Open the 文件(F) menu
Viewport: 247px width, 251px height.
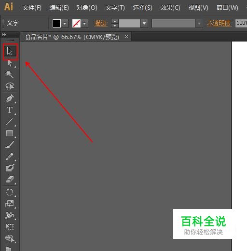coord(32,8)
